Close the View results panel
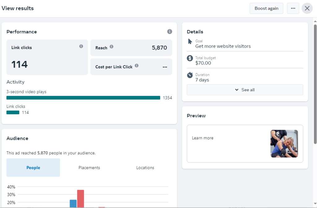 point(307,8)
